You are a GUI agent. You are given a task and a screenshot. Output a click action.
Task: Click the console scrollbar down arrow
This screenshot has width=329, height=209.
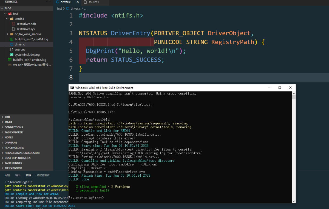(x=294, y=201)
